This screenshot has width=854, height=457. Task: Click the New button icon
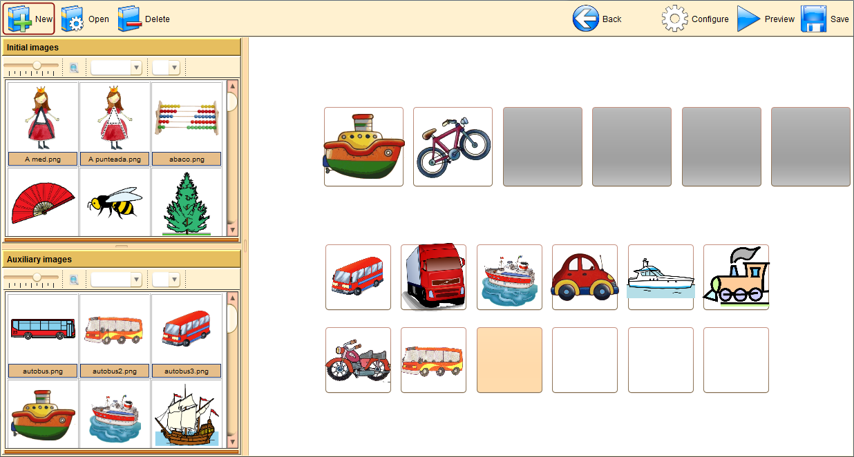tap(20, 19)
